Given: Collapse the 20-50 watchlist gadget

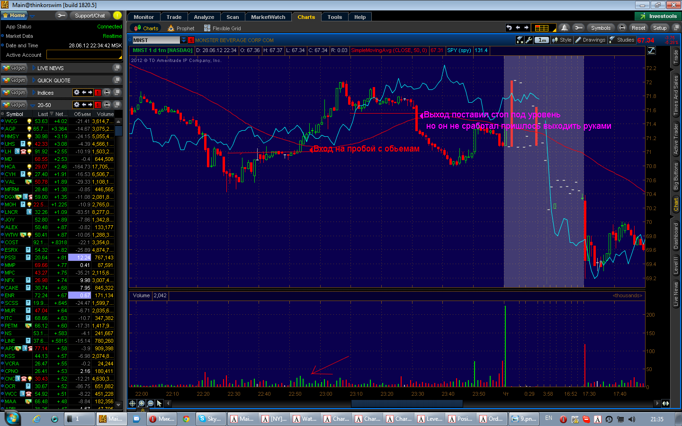Looking at the screenshot, I should click(33, 105).
